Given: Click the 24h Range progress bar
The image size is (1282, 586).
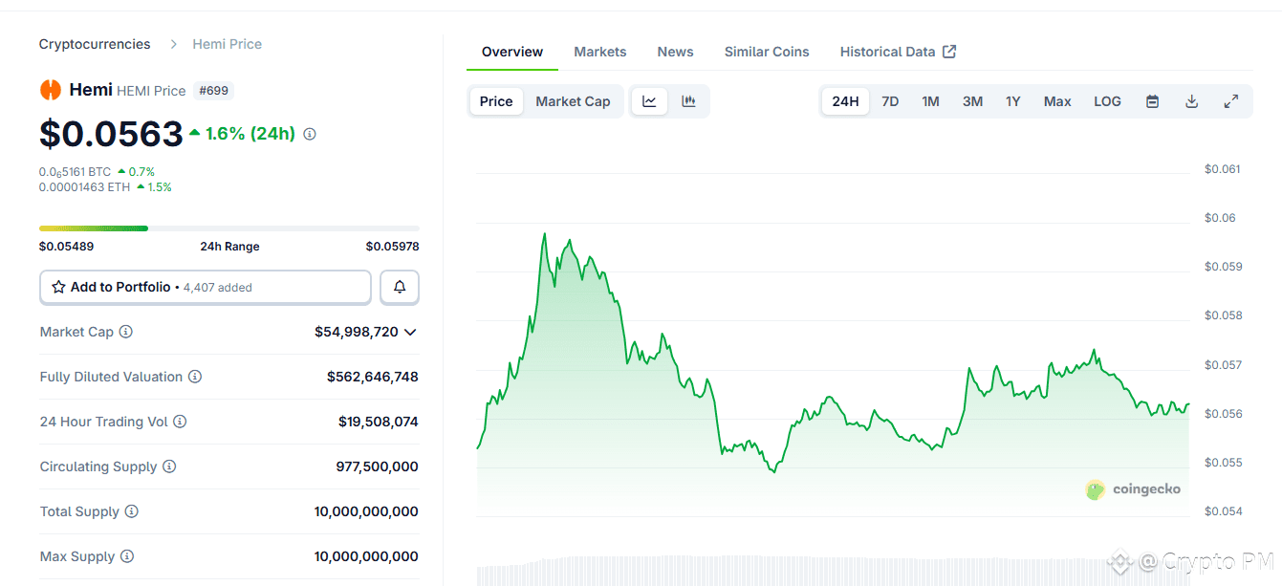Looking at the screenshot, I should pos(228,228).
